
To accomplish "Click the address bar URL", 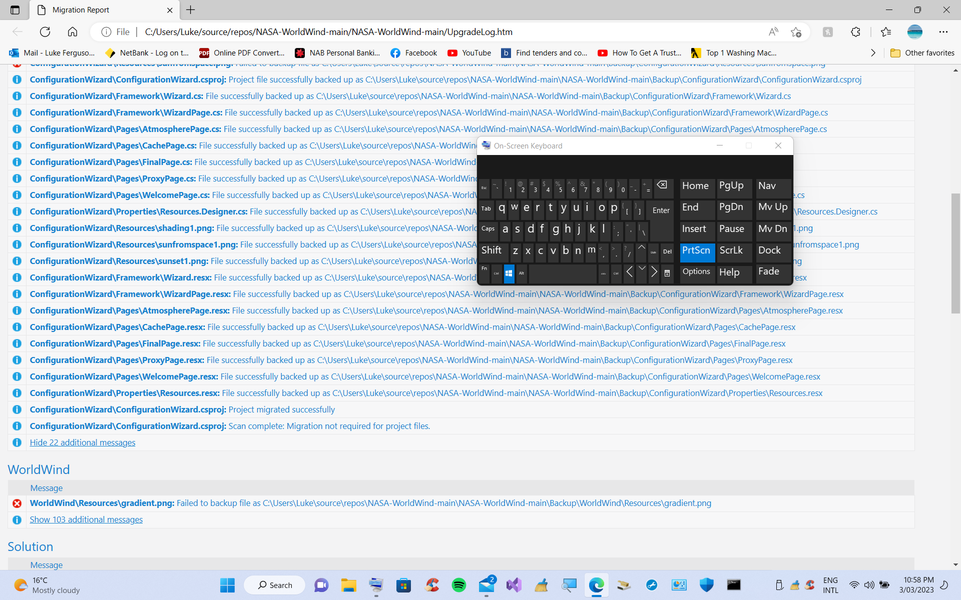I will coord(329,32).
